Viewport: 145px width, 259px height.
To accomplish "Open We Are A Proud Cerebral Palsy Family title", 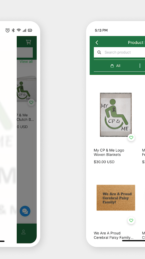I will click(x=113, y=235).
